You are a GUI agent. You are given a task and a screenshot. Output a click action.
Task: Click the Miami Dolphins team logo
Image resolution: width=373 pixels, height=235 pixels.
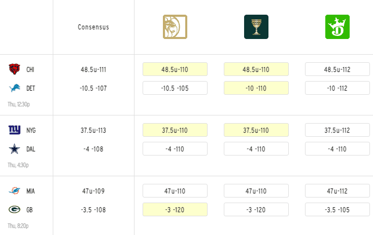coord(15,190)
